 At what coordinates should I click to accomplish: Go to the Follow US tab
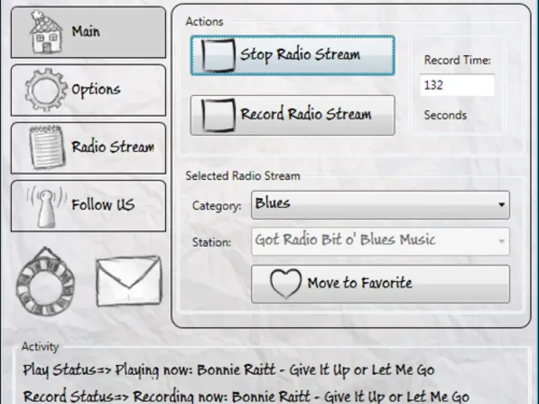tap(88, 206)
